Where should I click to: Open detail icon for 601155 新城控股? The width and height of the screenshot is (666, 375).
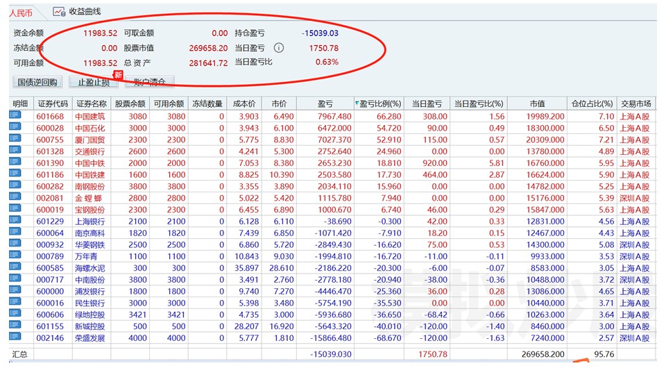(x=15, y=325)
